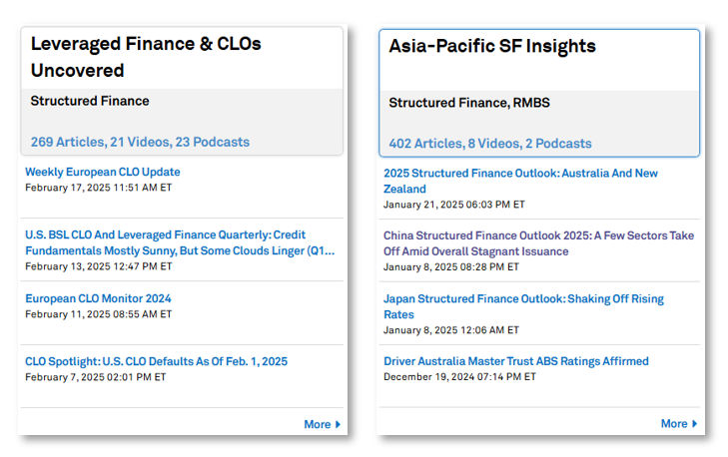Screen dimensions: 728x457
Task: Click arrow icon beside left More link
Action: 338,424
